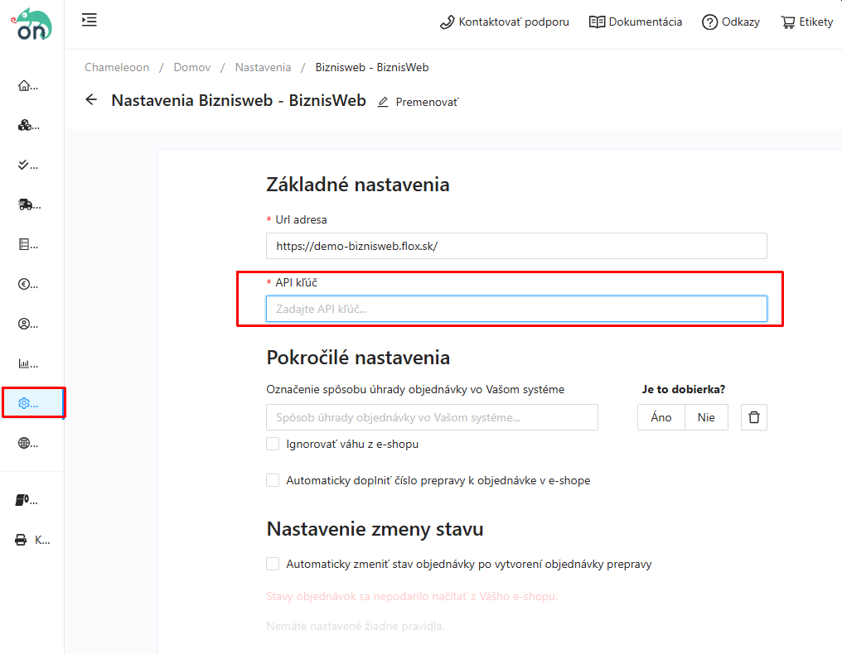
Task: Go back with the left arrow
Action: pyautogui.click(x=91, y=100)
